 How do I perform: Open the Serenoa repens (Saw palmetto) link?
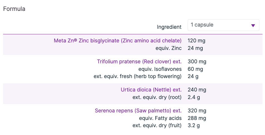[138, 111]
